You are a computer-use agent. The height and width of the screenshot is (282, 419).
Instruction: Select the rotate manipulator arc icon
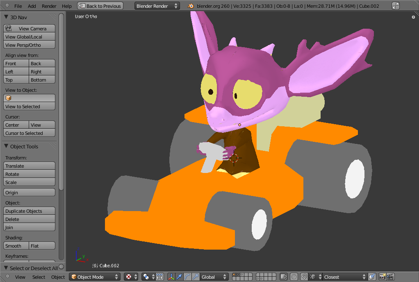[187, 277]
